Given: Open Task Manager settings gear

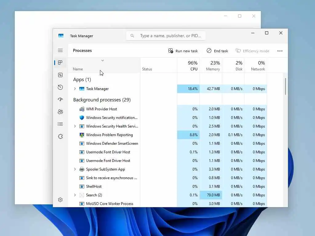Looking at the screenshot, I should [x=60, y=200].
